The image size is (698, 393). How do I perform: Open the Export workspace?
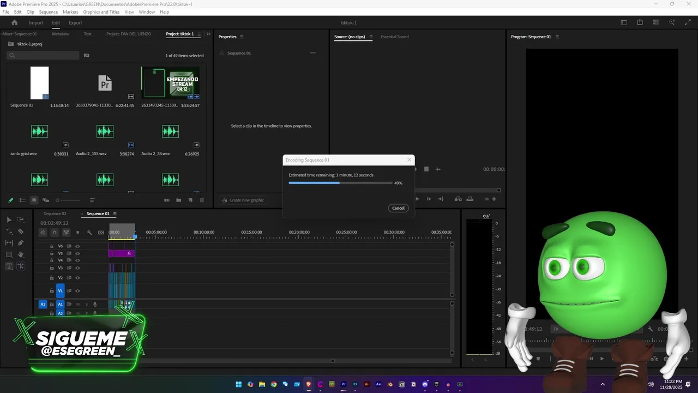(75, 23)
